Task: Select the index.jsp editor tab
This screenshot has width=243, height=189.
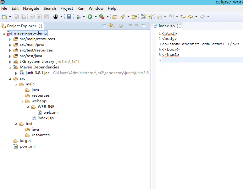Action: (167, 26)
